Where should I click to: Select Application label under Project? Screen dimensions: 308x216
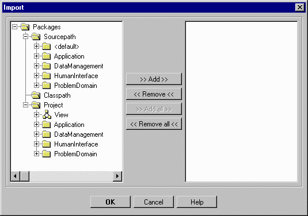[69, 125]
